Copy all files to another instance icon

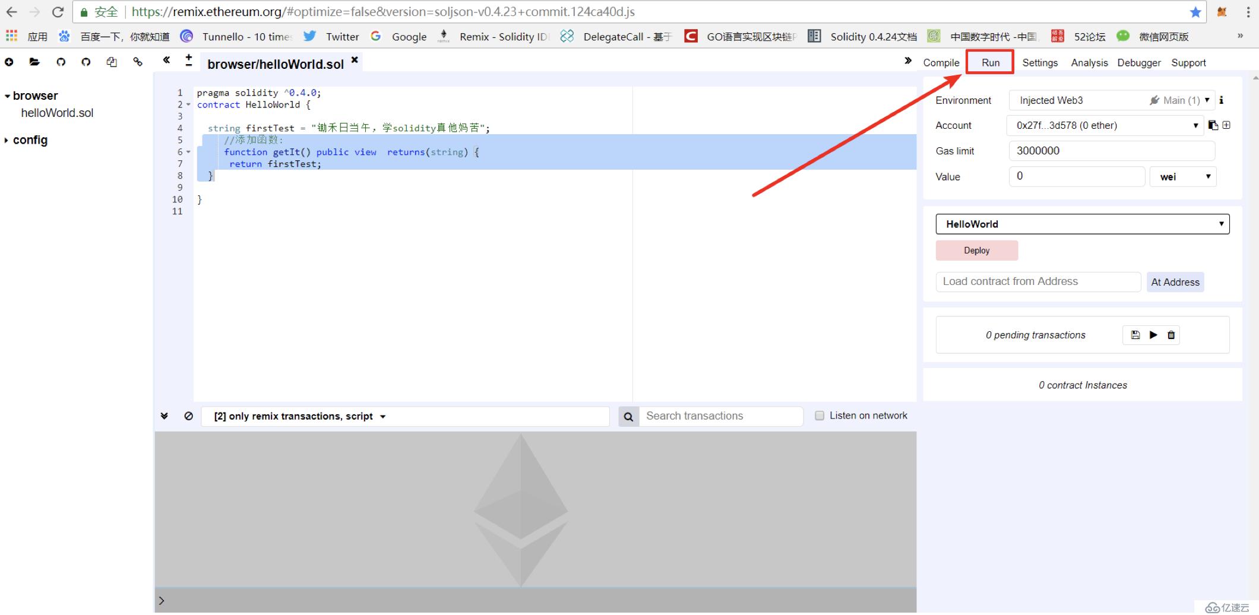tap(112, 62)
